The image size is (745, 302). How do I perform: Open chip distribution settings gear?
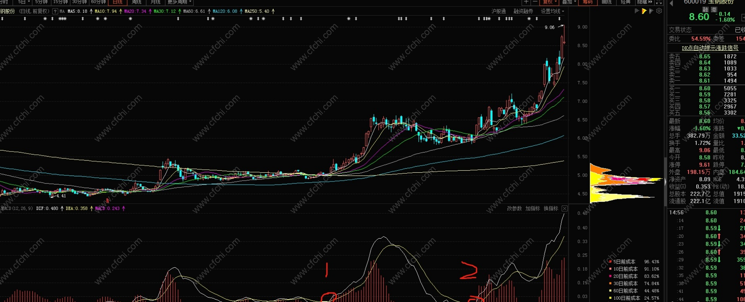pos(659,11)
